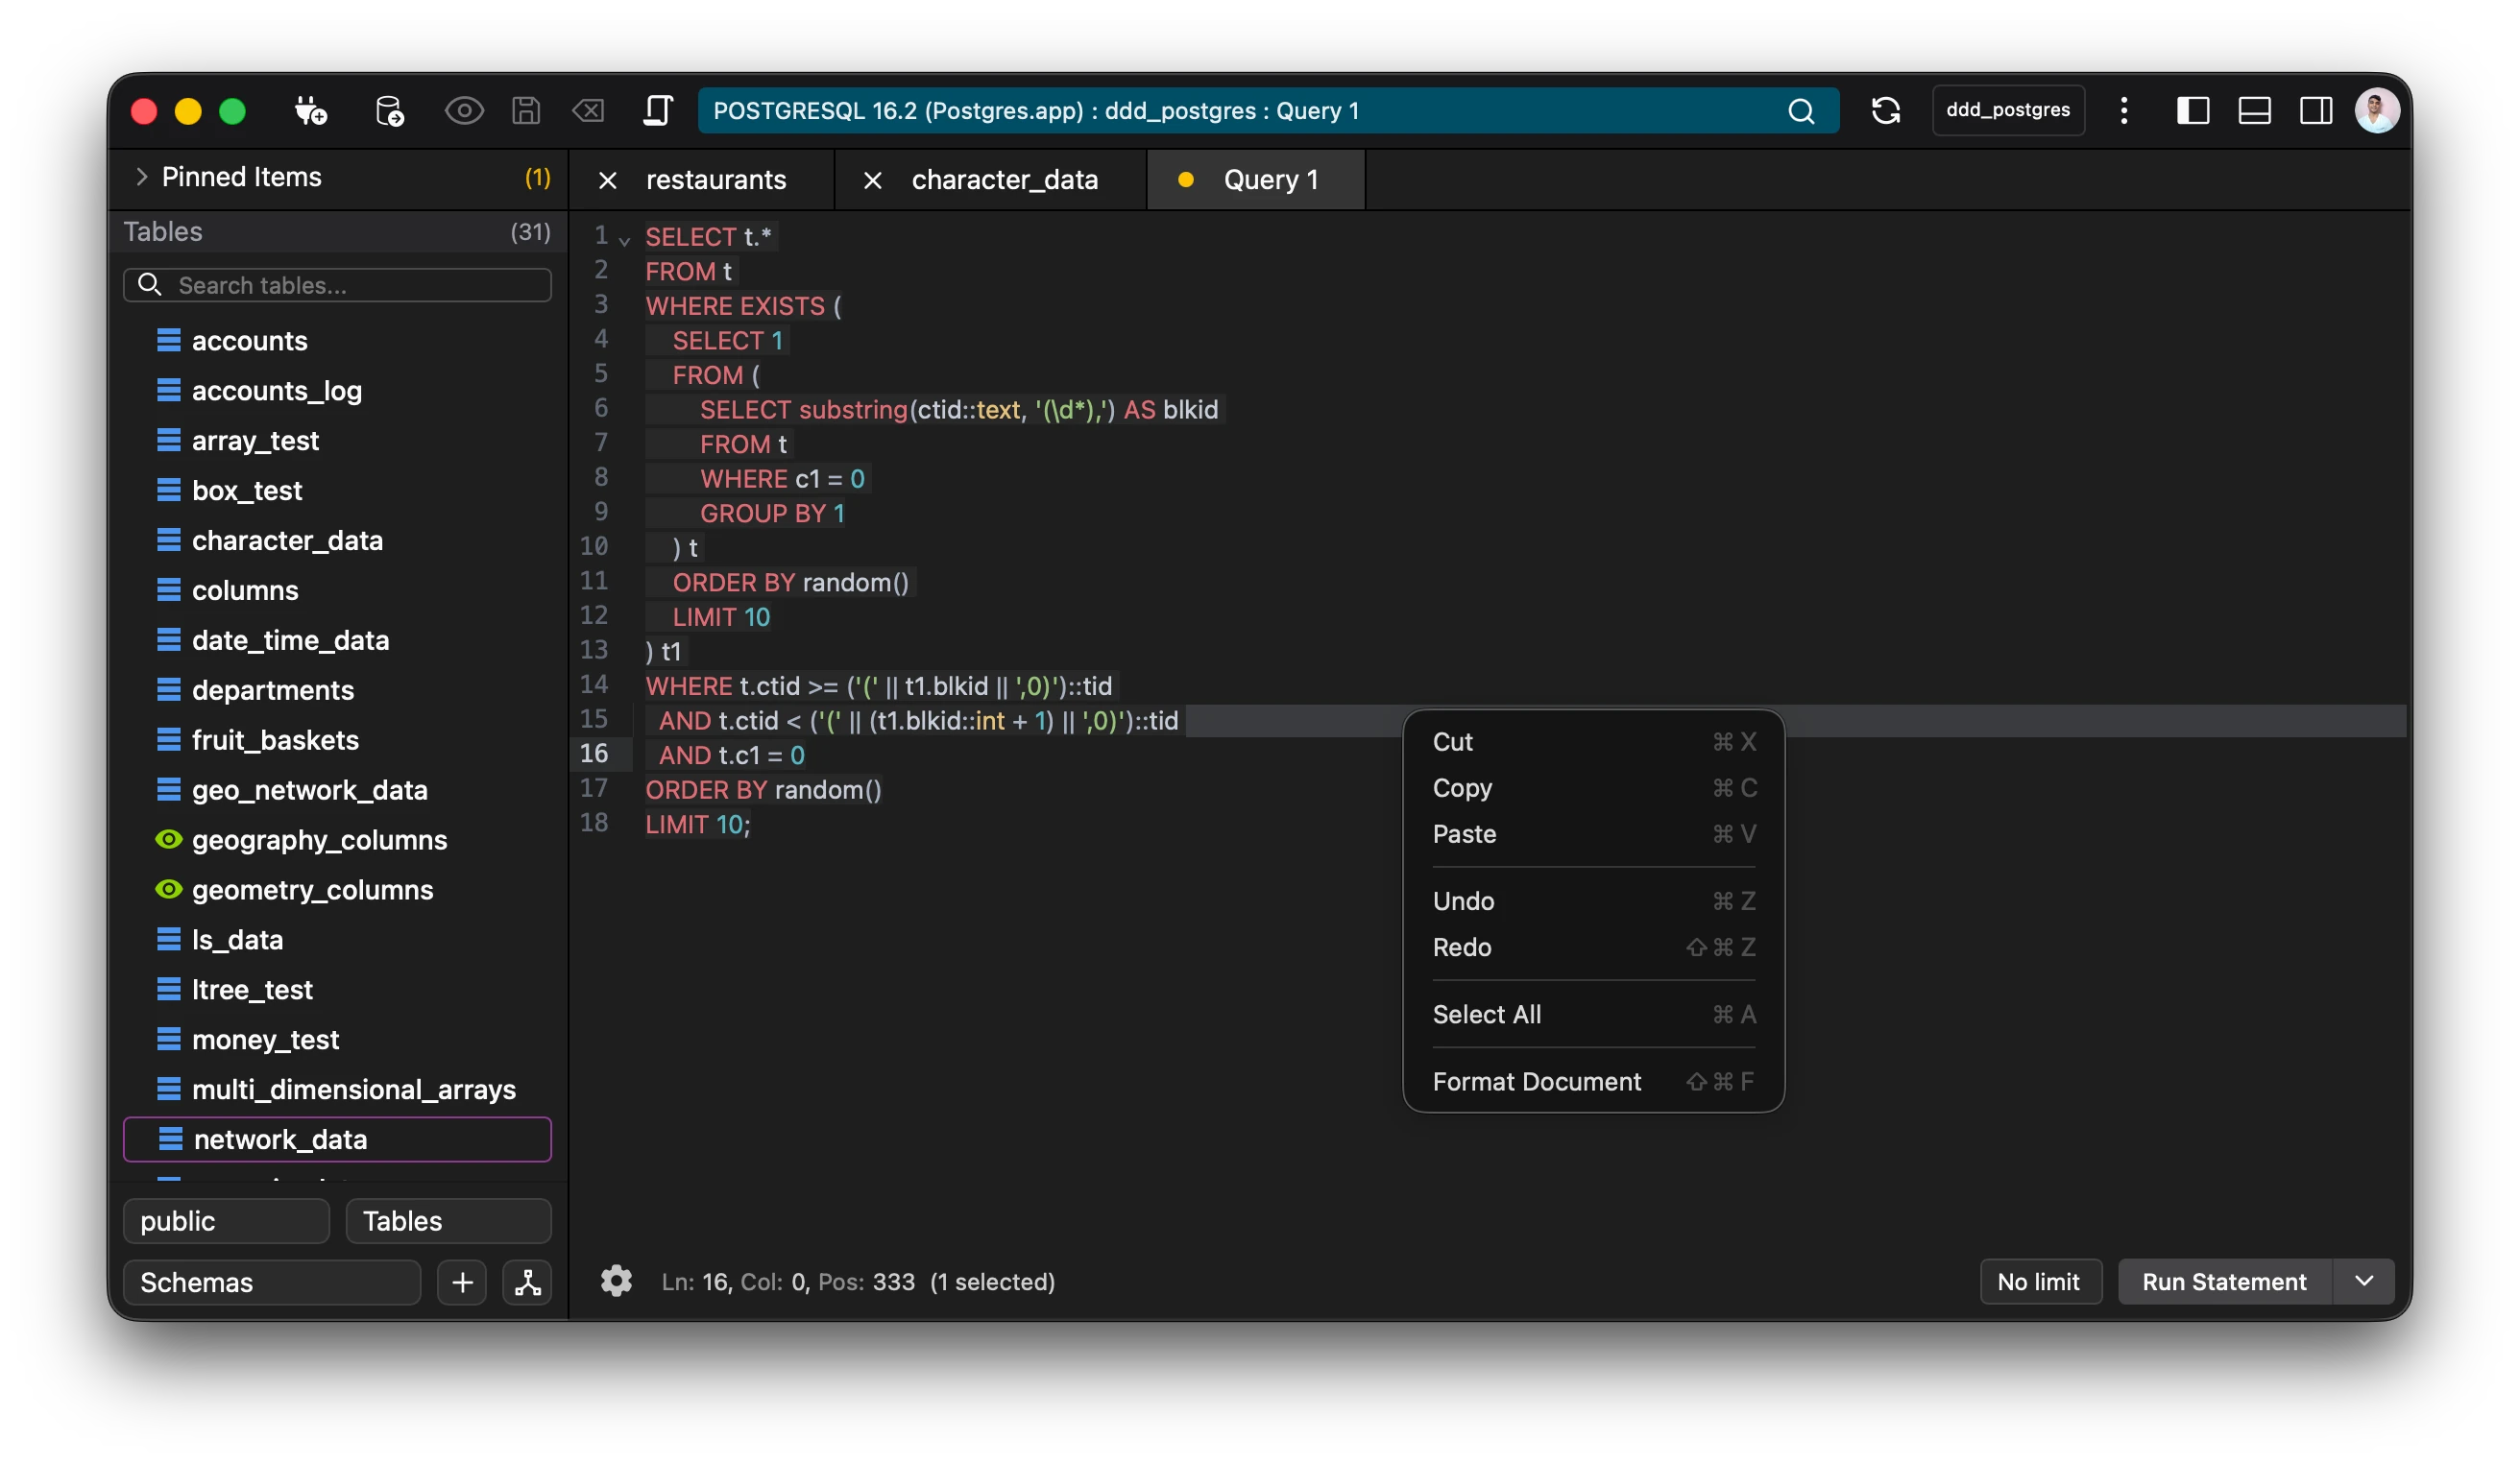Toggle the left sidebar panel layout icon

click(2193, 110)
